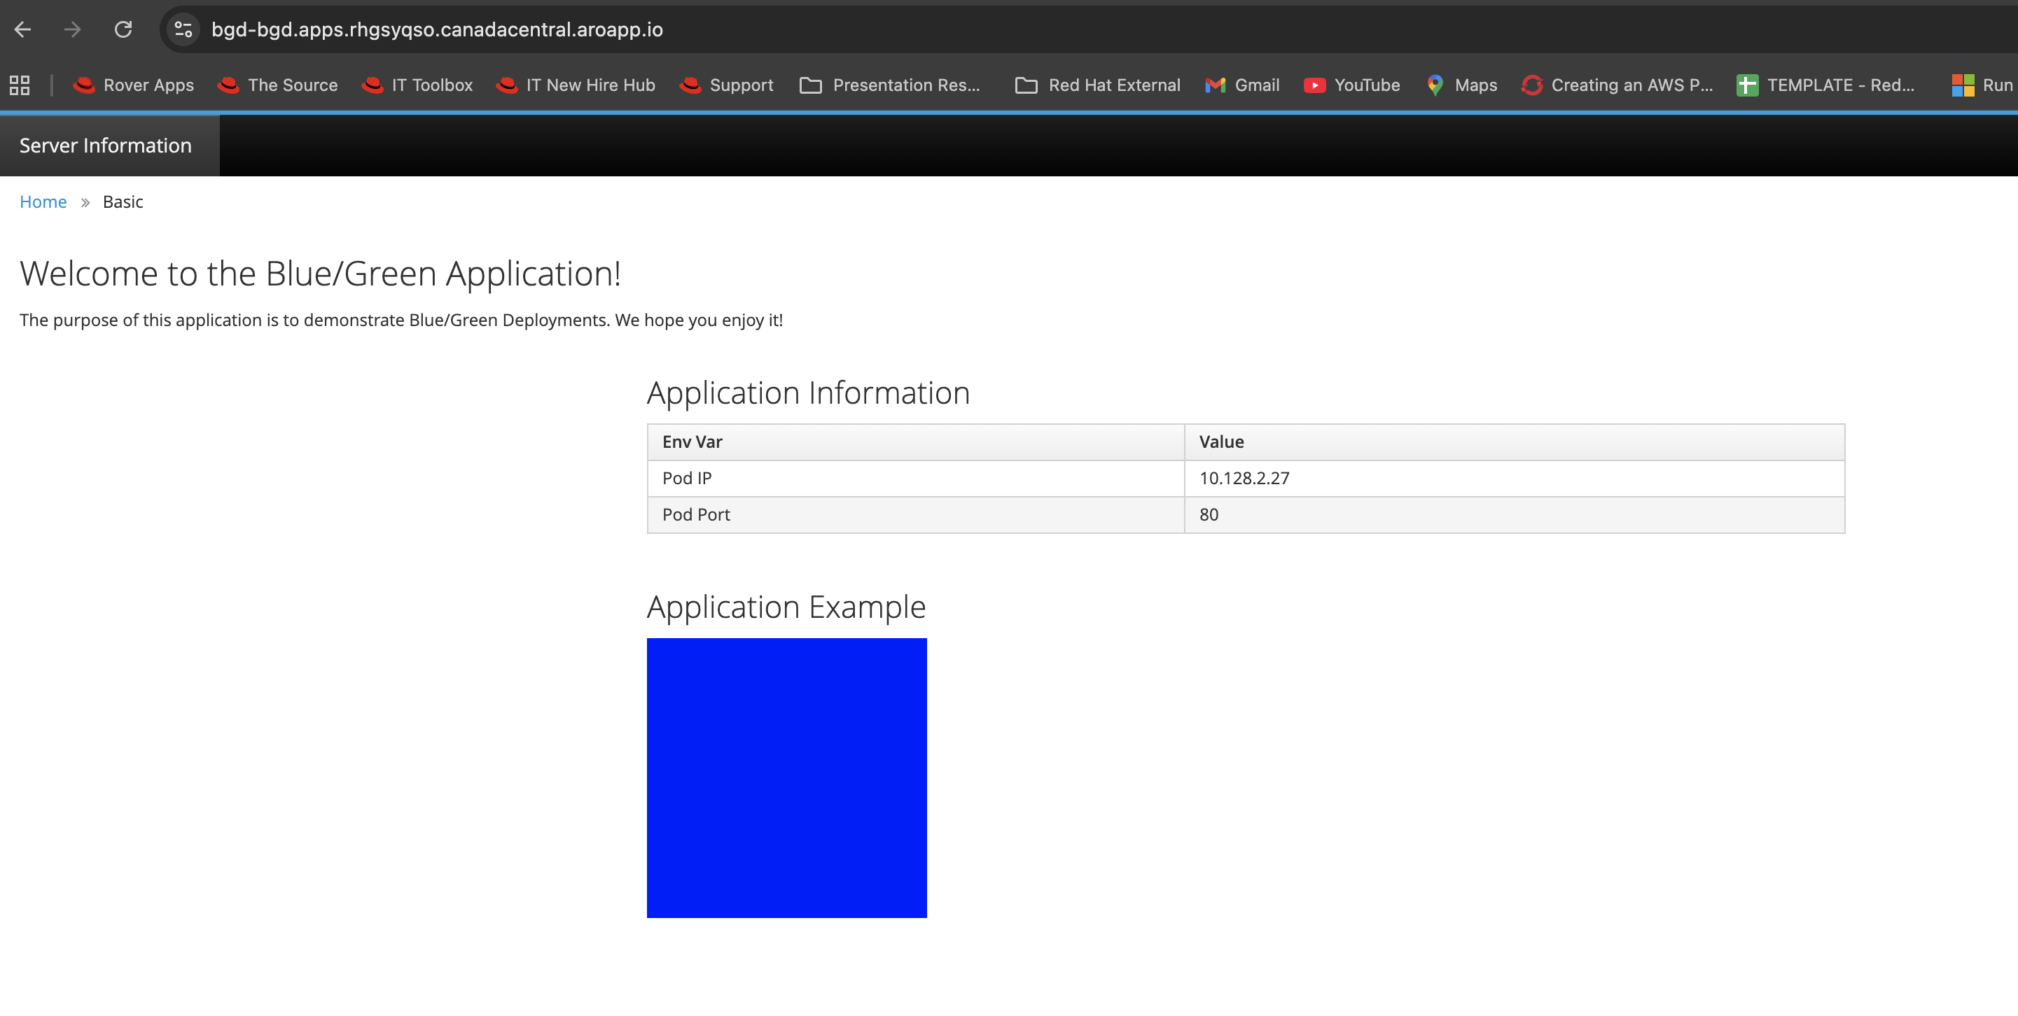This screenshot has height=1016, width=2018.
Task: Open the Support bookmark
Action: pos(725,85)
